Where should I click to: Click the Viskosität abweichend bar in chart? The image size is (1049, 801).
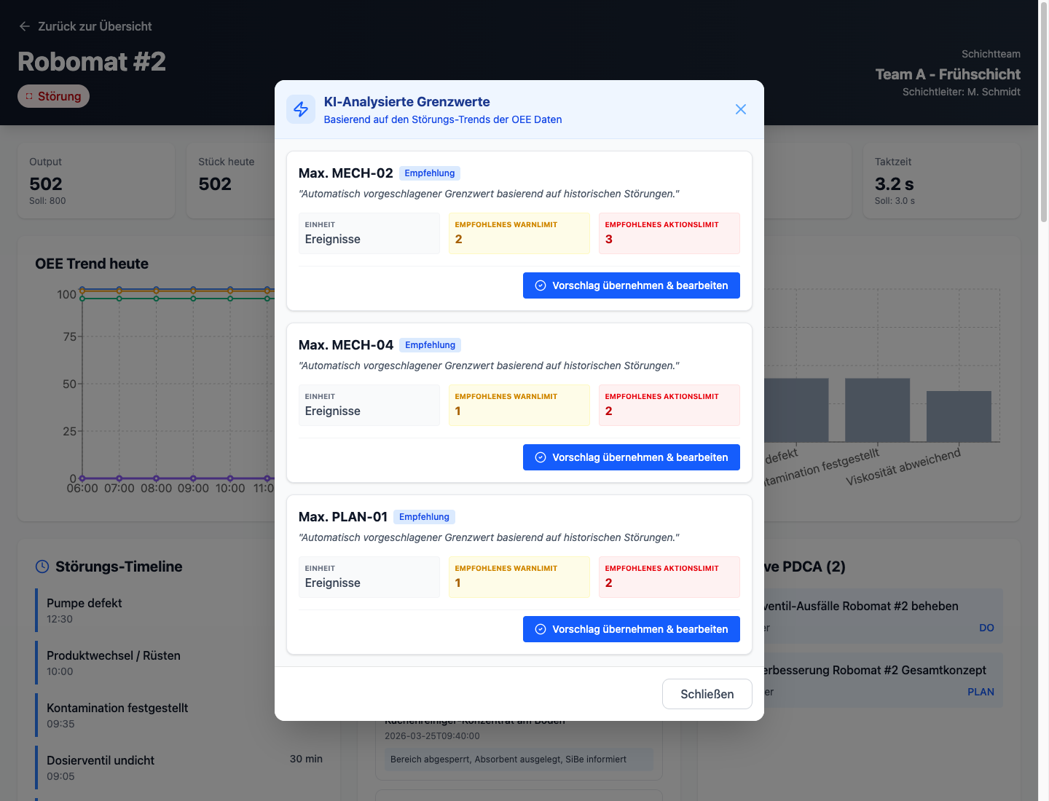pyautogui.click(x=959, y=417)
